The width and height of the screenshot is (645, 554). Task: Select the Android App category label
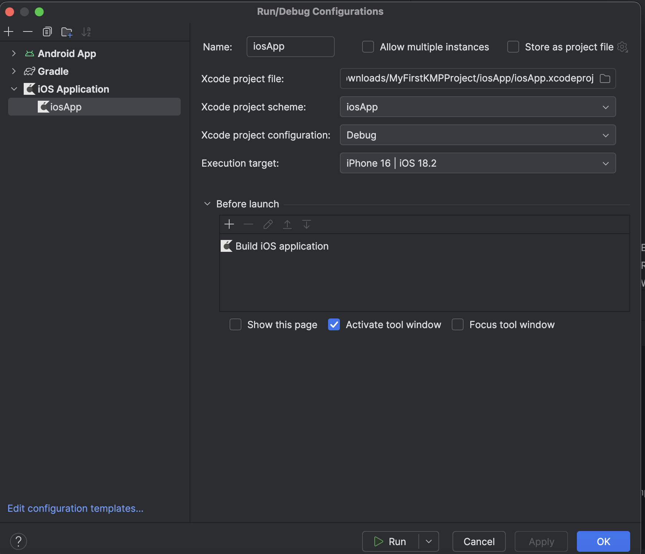click(67, 54)
